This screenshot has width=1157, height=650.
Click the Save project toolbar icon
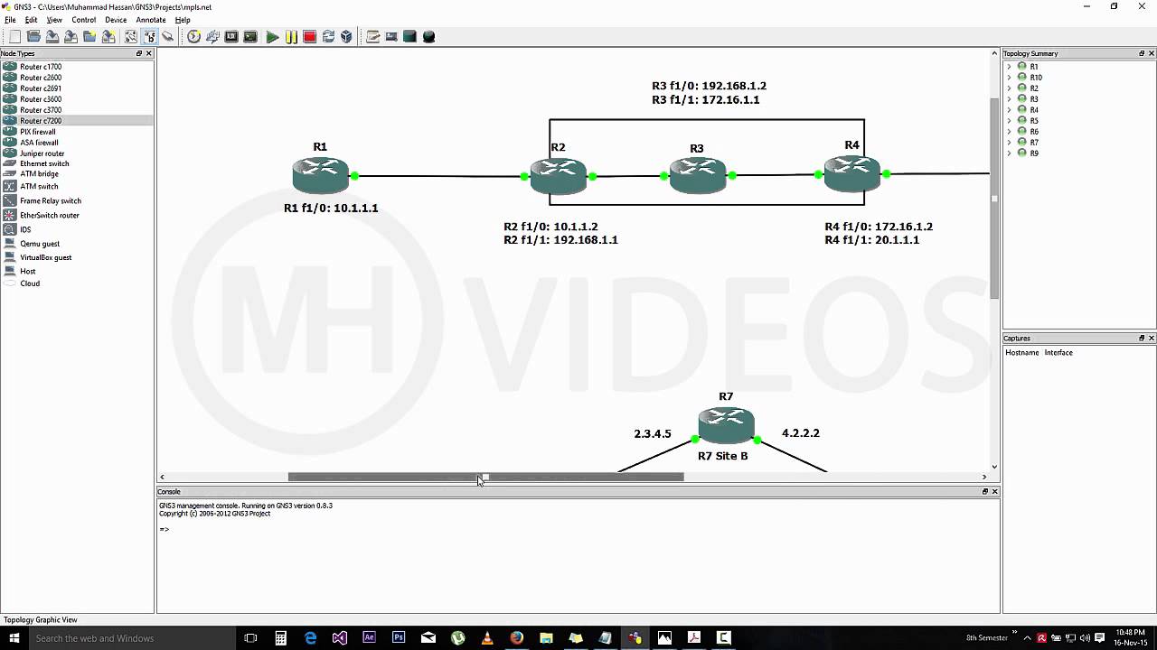[x=52, y=37]
